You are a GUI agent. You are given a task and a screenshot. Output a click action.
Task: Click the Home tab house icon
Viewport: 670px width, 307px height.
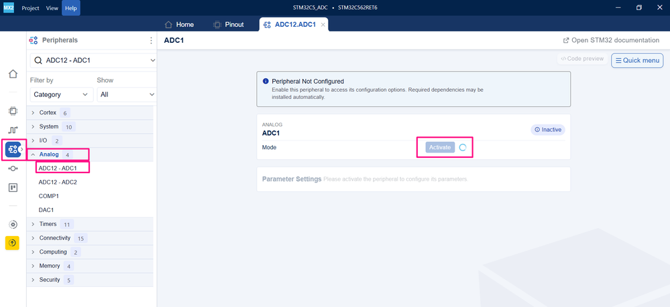168,24
